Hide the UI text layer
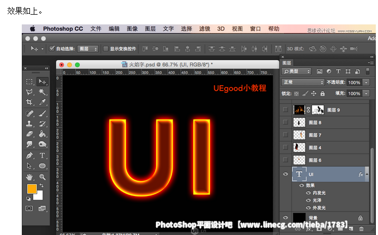This screenshot has width=378, height=235. coord(285,174)
